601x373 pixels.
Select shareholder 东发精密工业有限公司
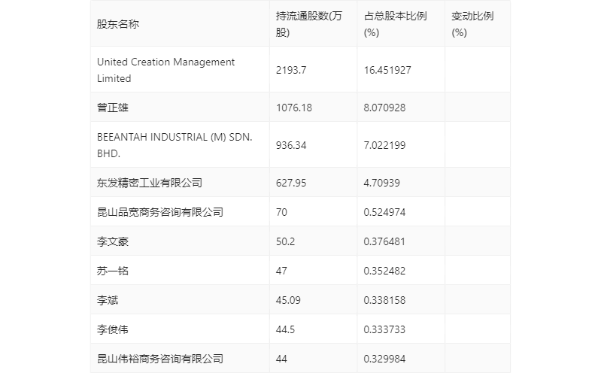(x=150, y=183)
